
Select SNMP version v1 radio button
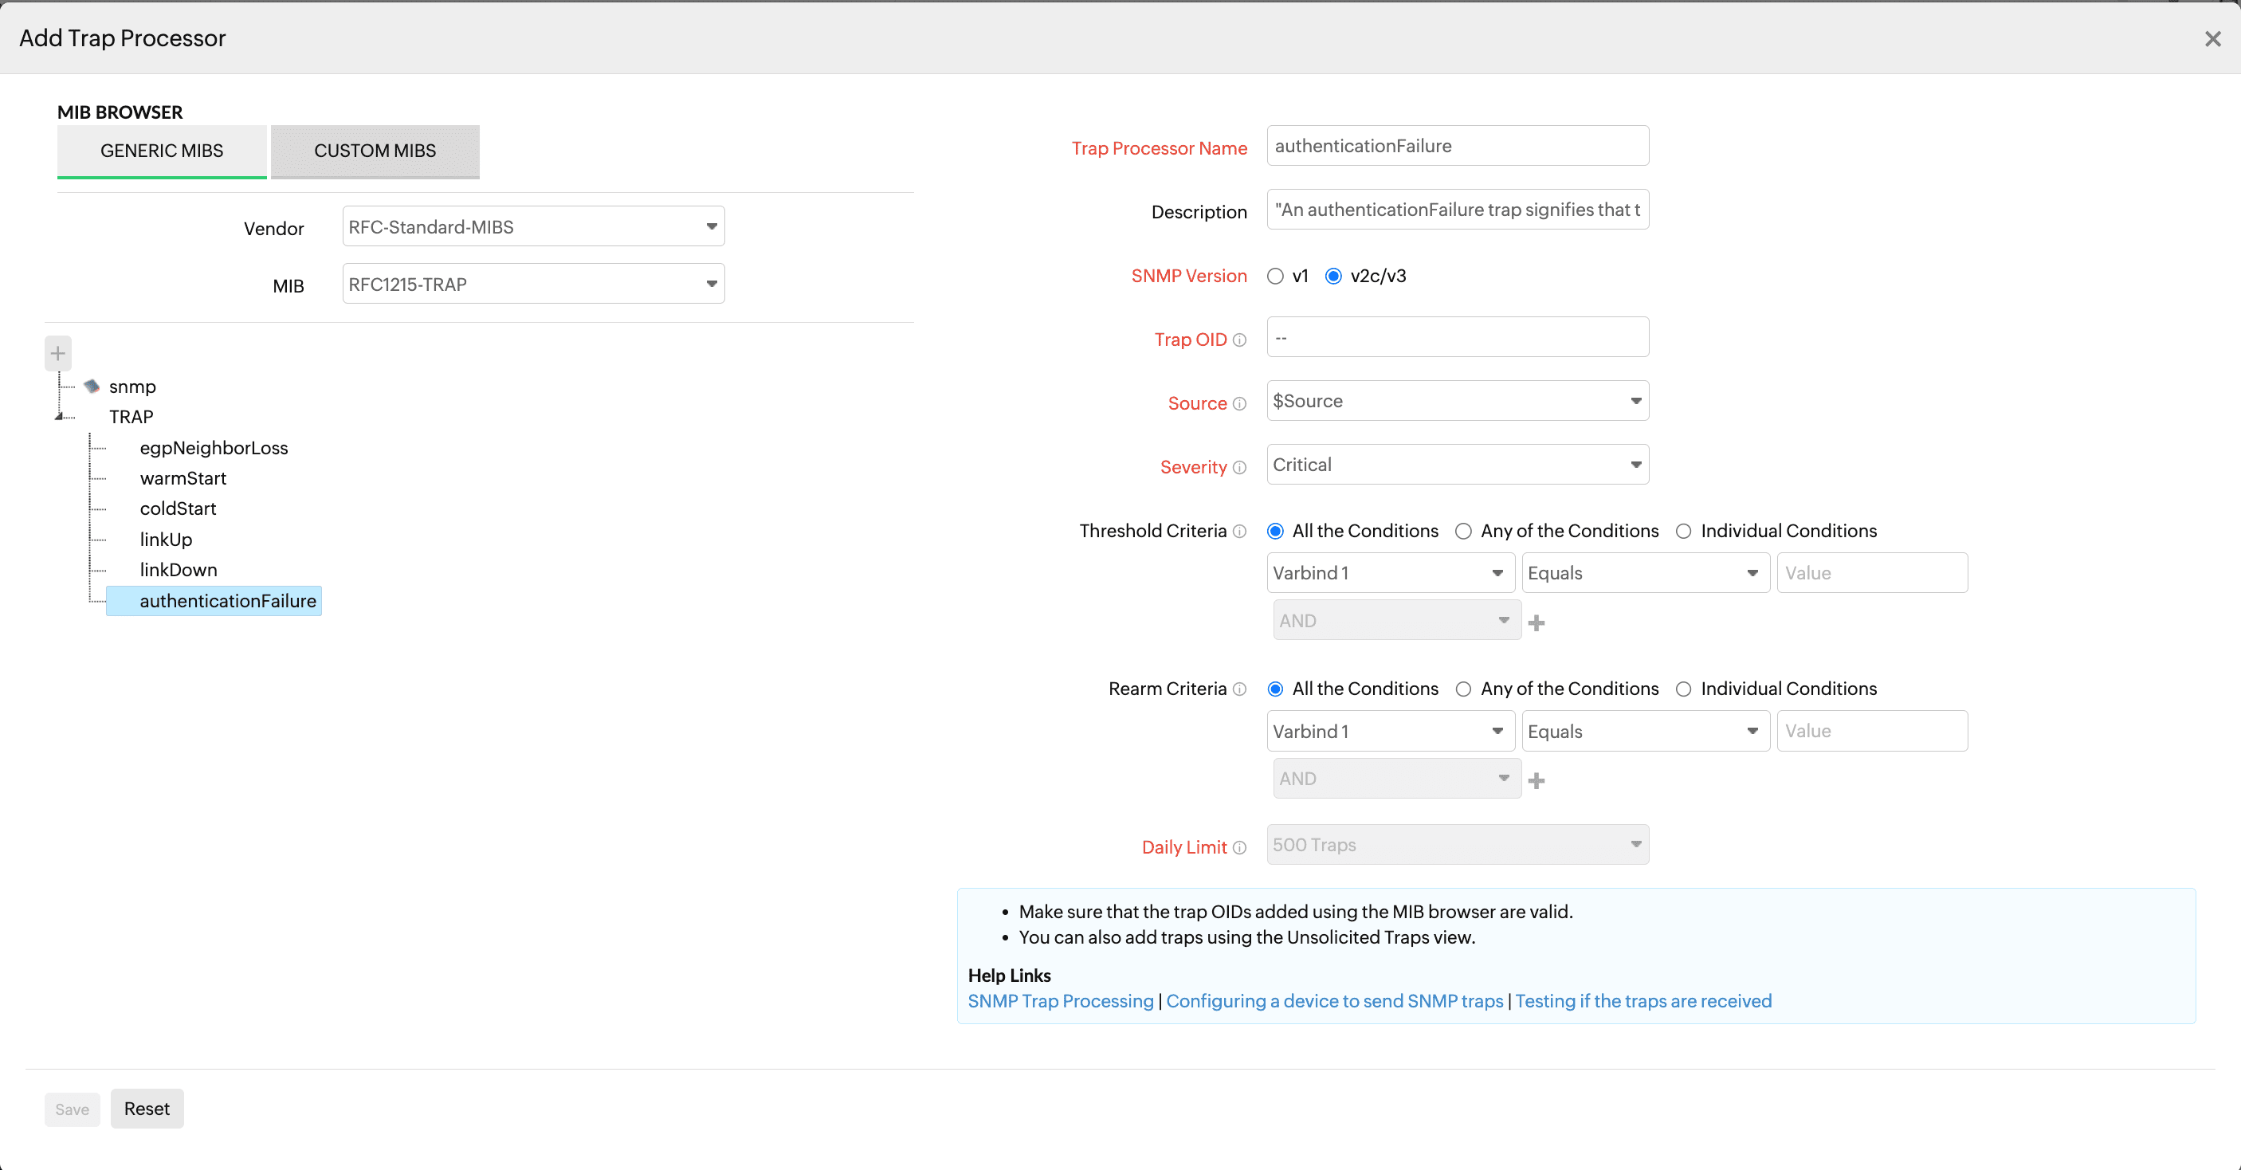tap(1275, 276)
